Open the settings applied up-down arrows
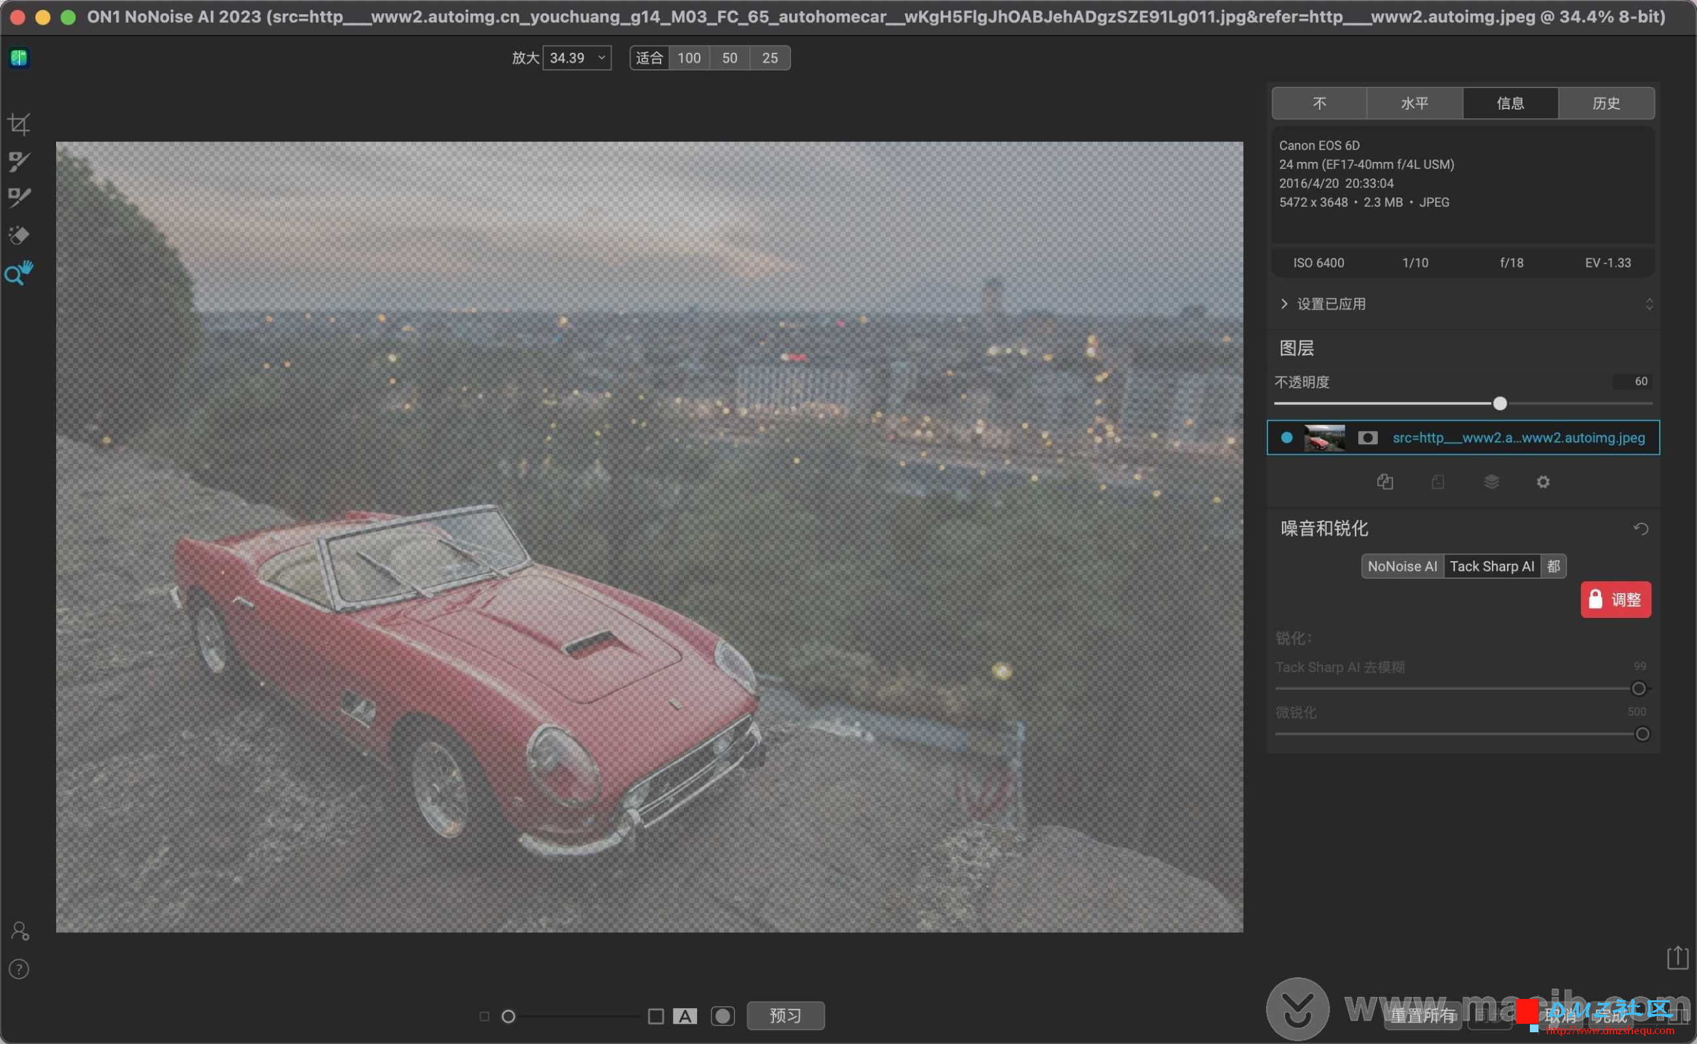The height and width of the screenshot is (1044, 1697). (x=1649, y=304)
